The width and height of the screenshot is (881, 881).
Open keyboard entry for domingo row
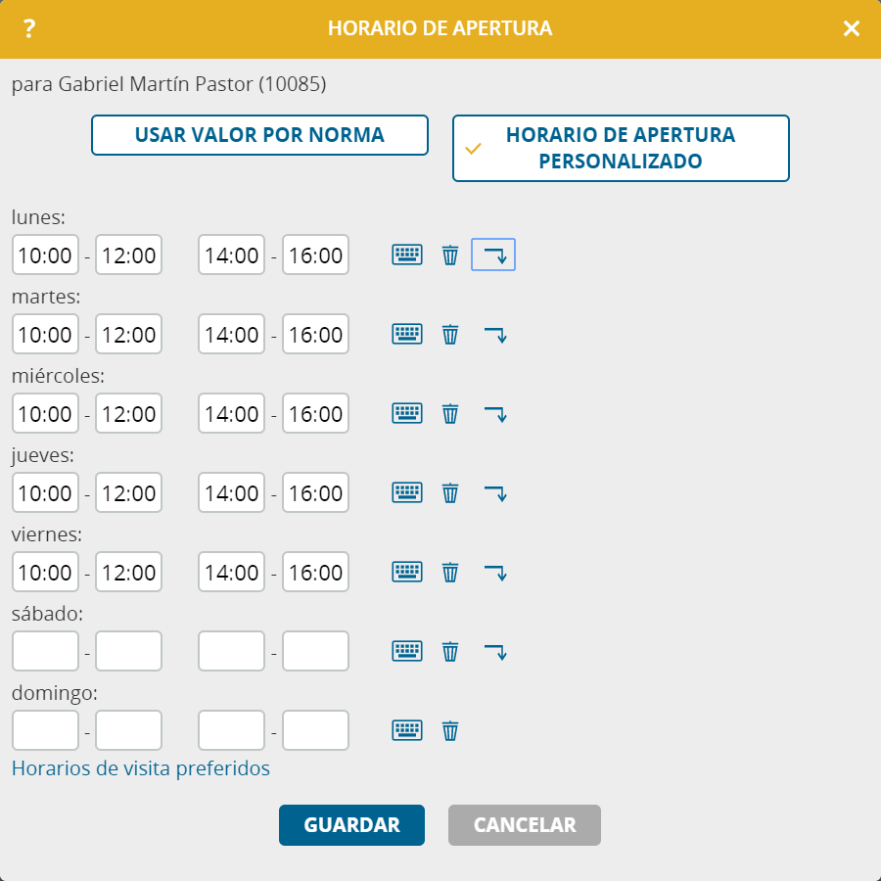click(407, 730)
